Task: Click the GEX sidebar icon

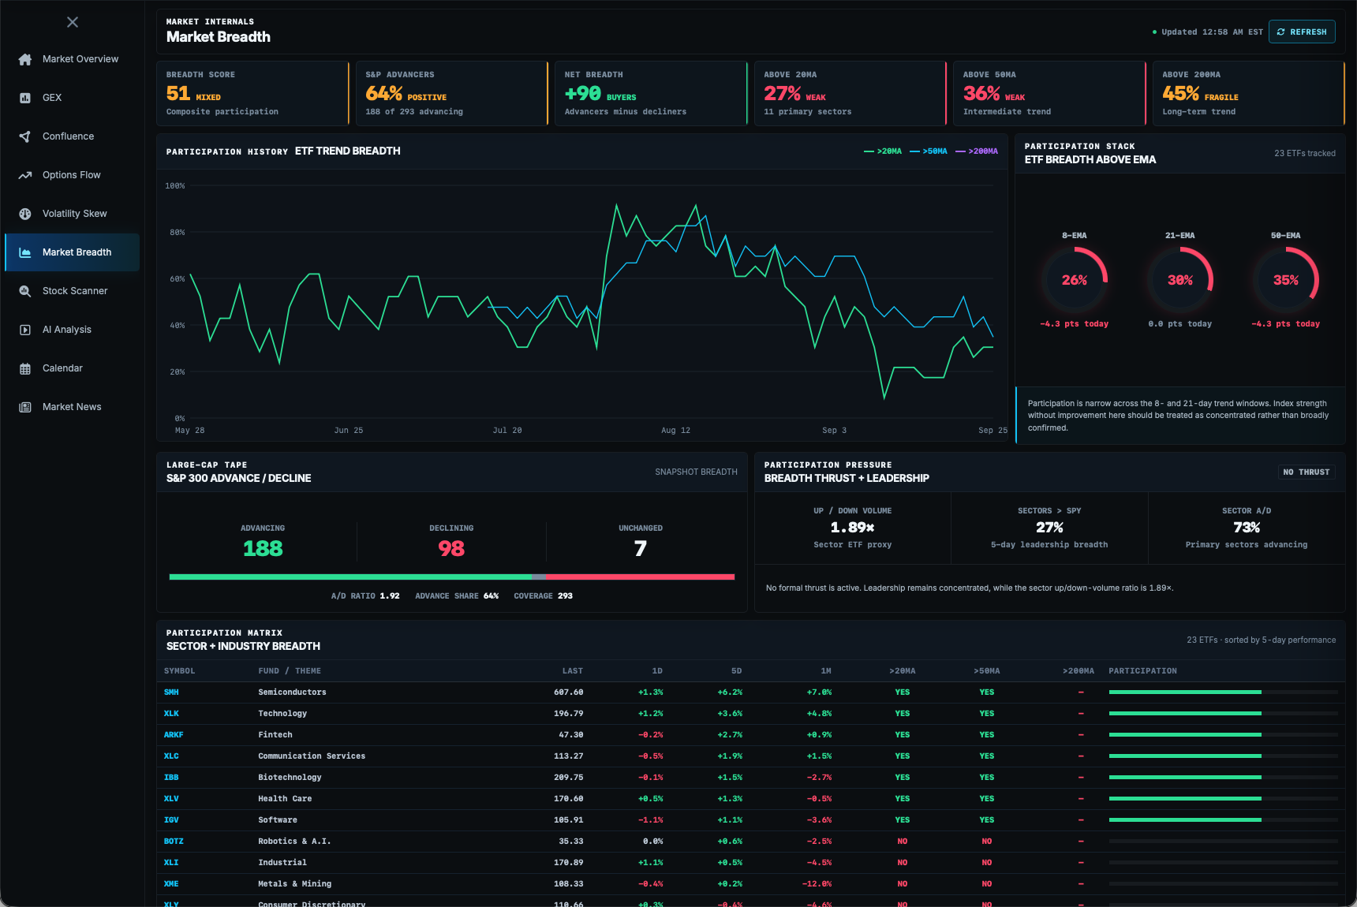Action: pos(25,98)
